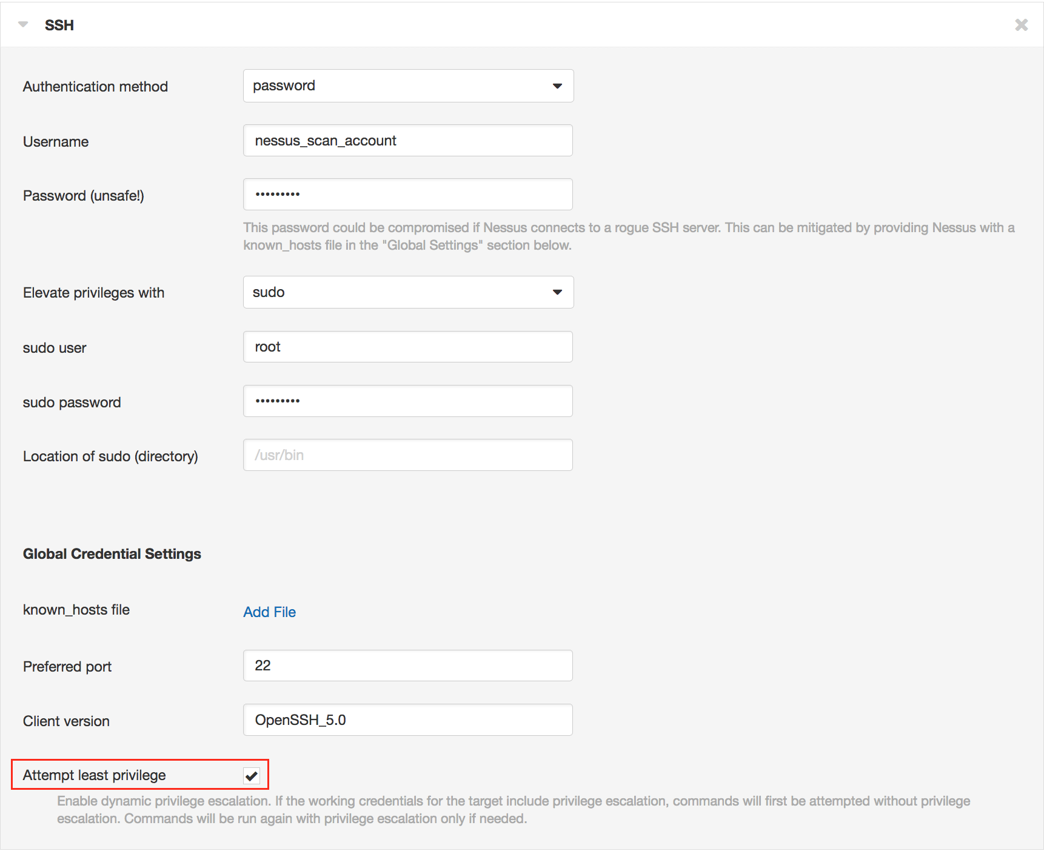The height and width of the screenshot is (851, 1044).
Task: Remove SSH credential with X icon
Action: click(1022, 25)
